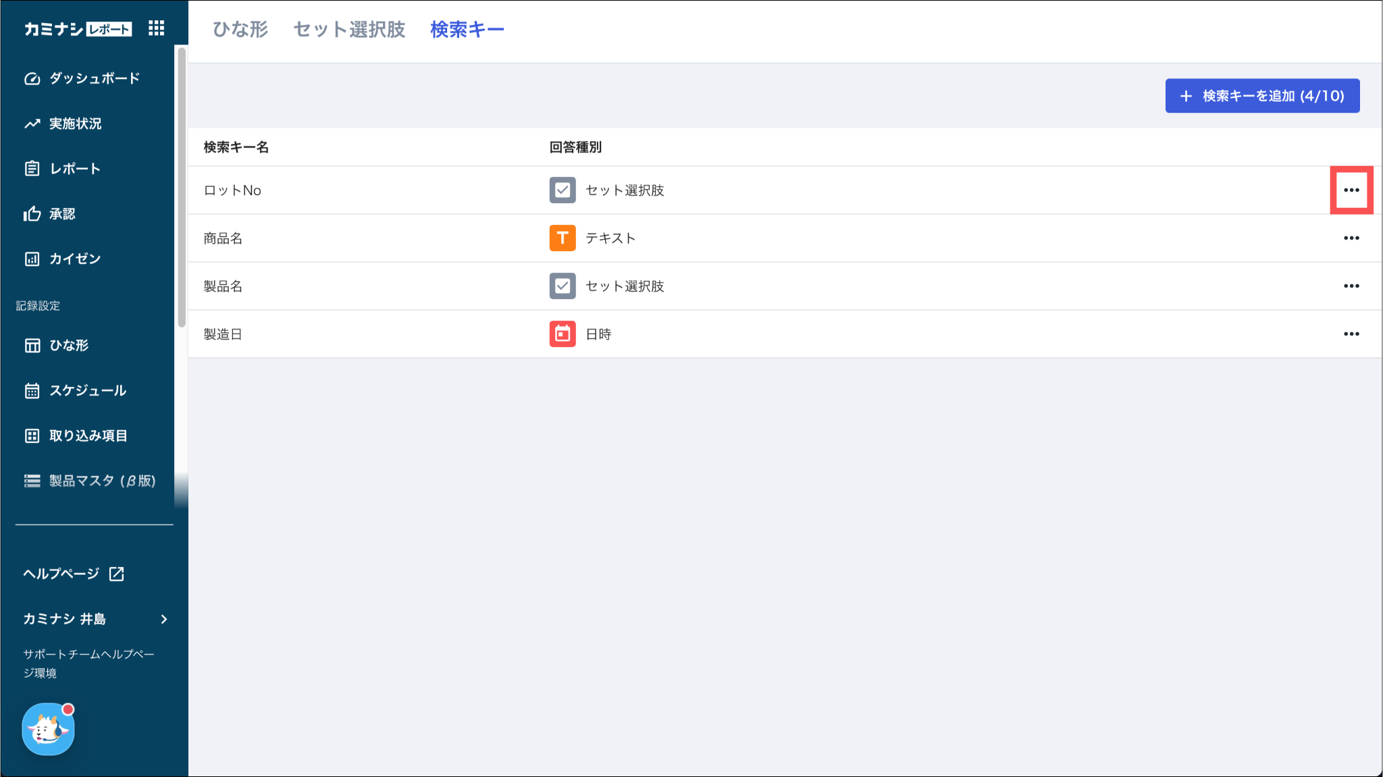Click the checkbox icon in 製品名 row

click(562, 286)
